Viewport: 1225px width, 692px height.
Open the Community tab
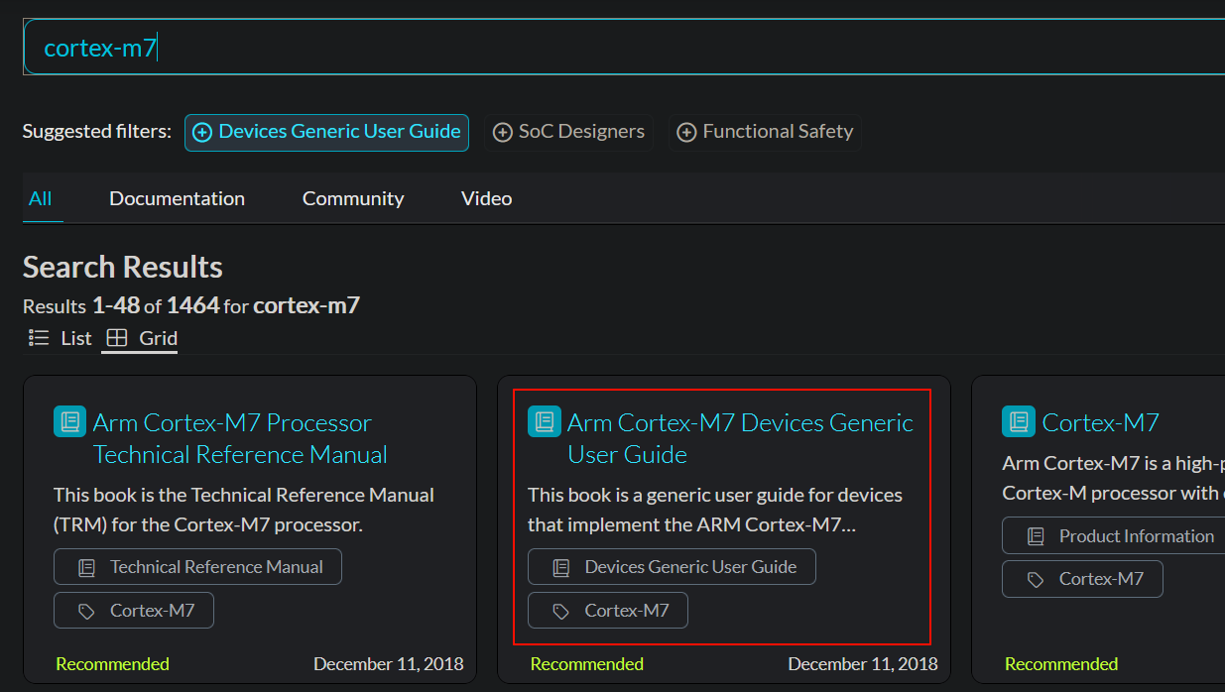[x=352, y=198]
